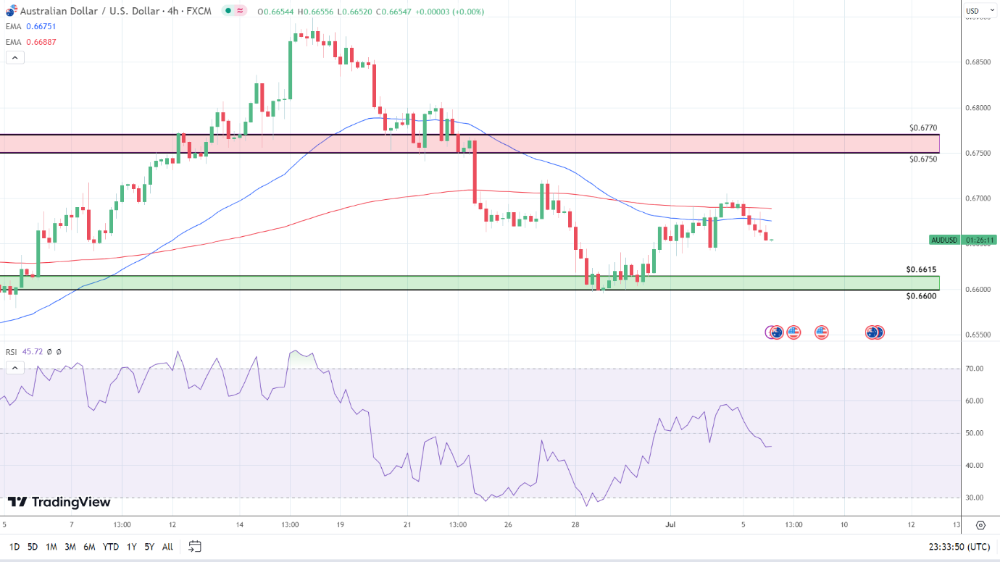Screen dimensions: 1000x562
Task: Open chart settings gear by the time axis
Action: [x=980, y=525]
